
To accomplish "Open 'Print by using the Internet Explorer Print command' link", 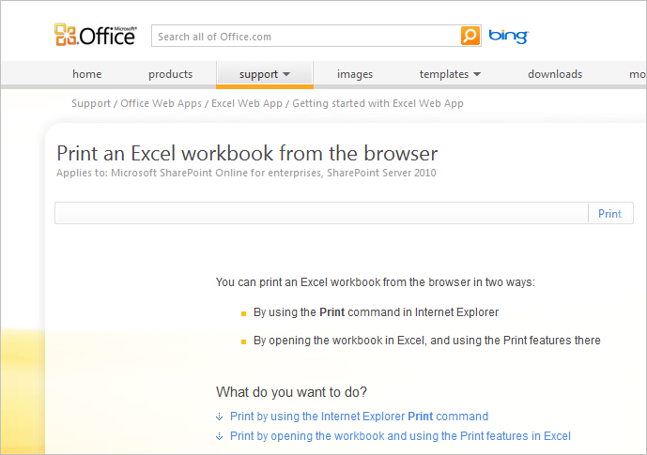I will point(359,417).
